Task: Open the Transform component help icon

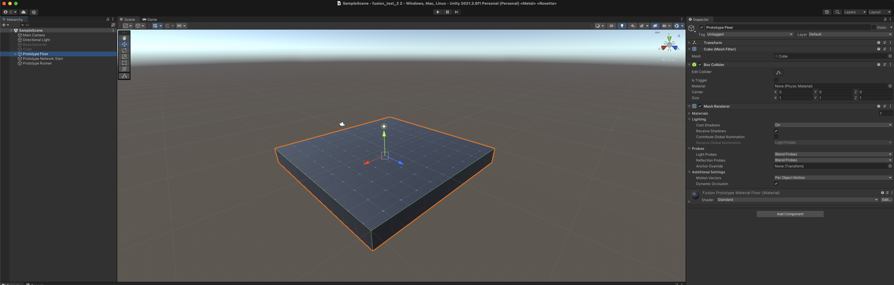Action: tap(878, 43)
